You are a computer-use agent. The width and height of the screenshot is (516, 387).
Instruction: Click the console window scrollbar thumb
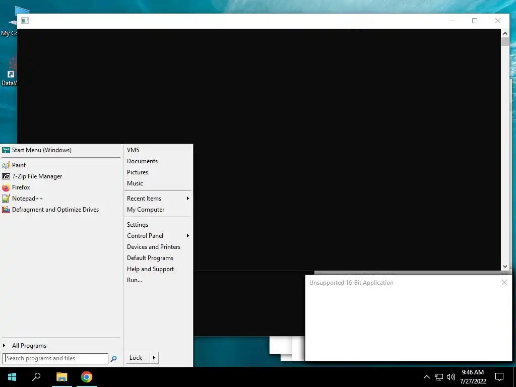pyautogui.click(x=505, y=42)
